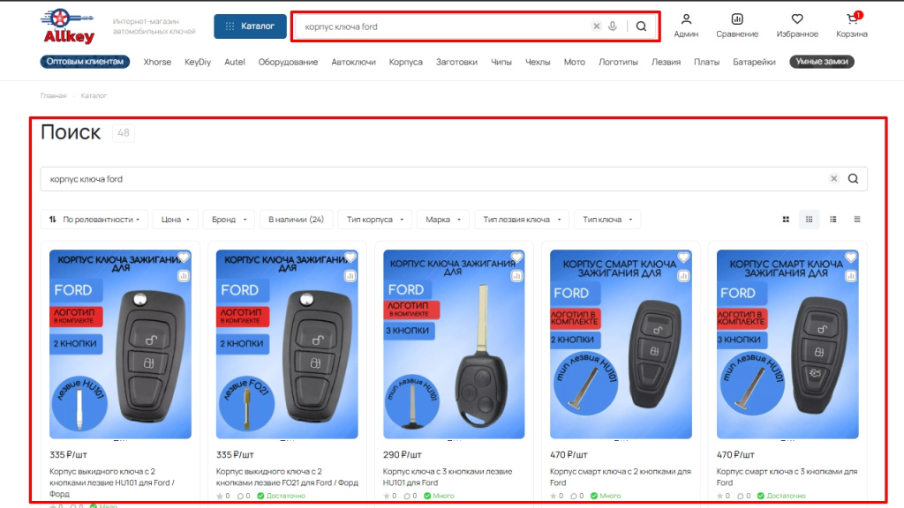Switch to compact table view icon

pos(856,220)
